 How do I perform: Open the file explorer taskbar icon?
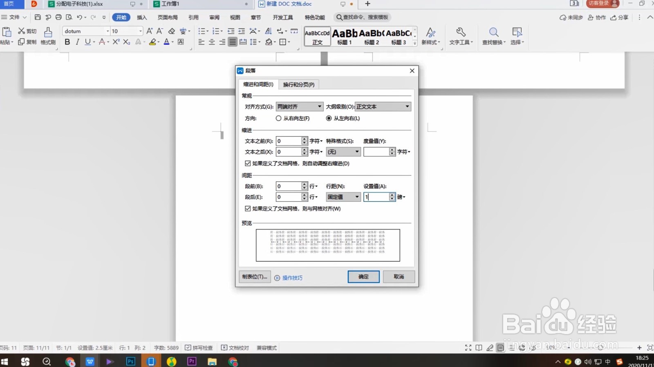212,361
